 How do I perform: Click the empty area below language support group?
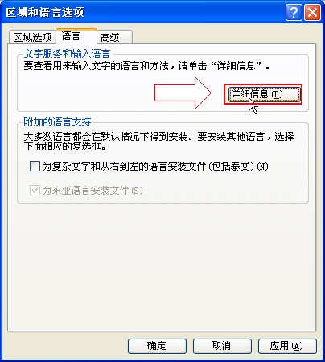coord(162,265)
